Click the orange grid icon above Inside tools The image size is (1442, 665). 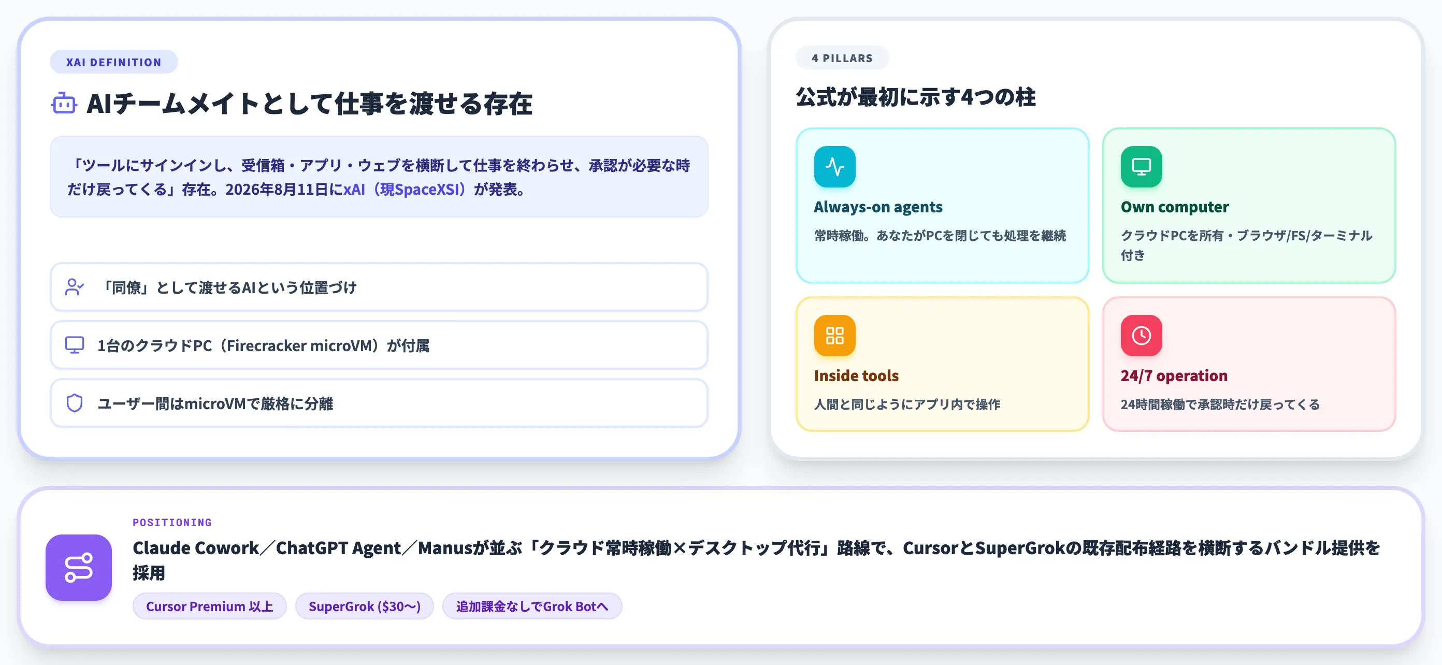coord(834,336)
